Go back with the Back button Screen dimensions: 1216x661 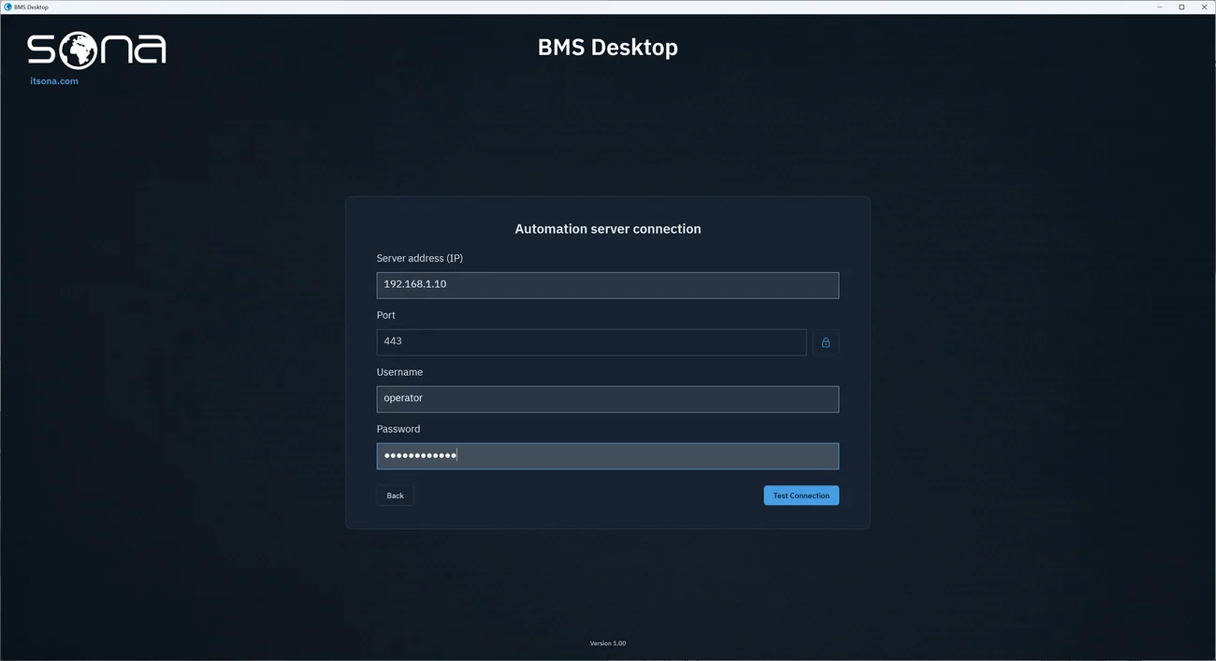(x=395, y=496)
